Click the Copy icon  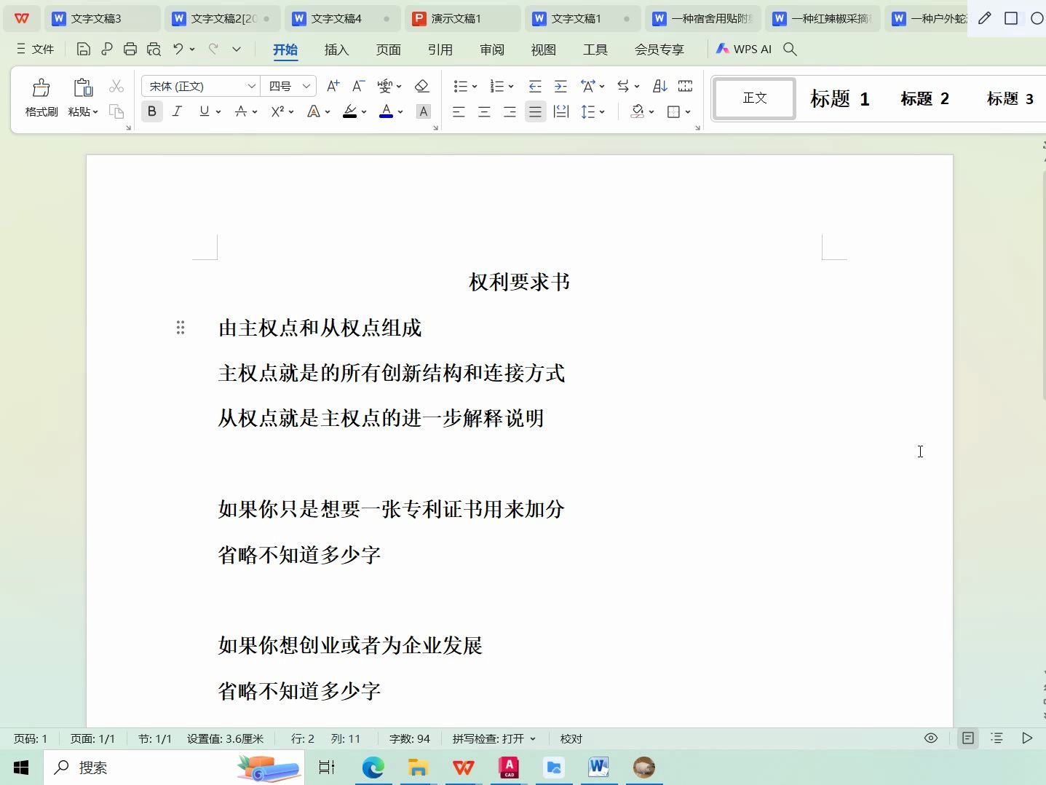[x=116, y=111]
